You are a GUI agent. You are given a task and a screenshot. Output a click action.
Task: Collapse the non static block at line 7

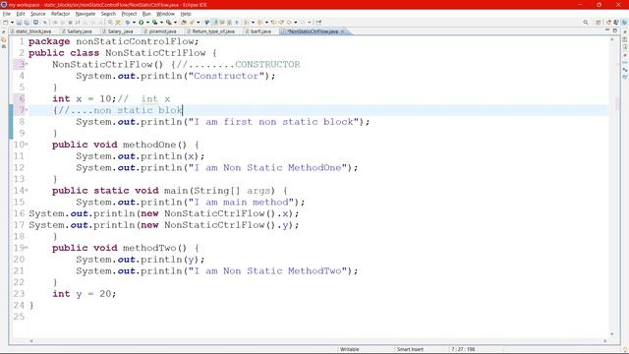tap(27, 110)
